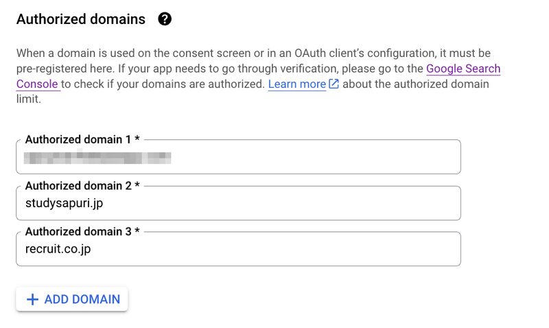Focus the Authorized domain 2 input field
549x328 pixels.
238,203
